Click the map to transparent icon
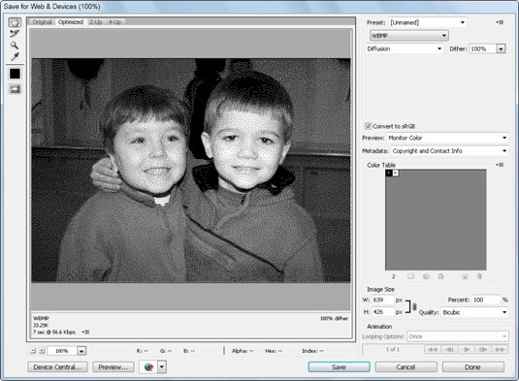This screenshot has width=519, height=381. click(410, 276)
